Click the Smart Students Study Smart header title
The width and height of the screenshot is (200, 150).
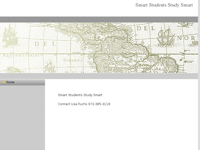coord(164,5)
